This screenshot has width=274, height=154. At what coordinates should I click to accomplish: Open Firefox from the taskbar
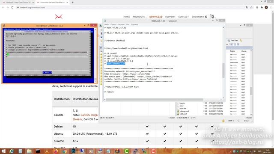point(56,151)
